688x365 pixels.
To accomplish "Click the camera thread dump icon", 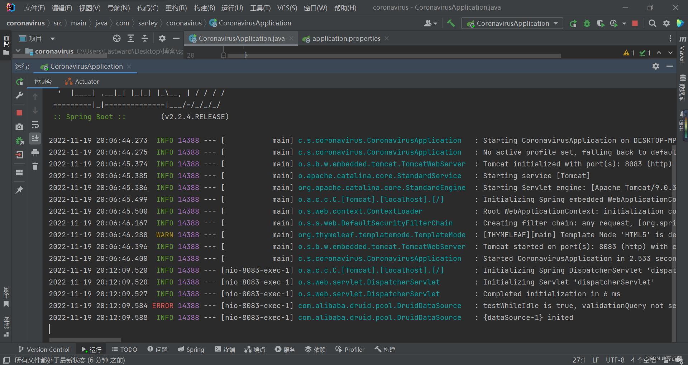I will (19, 127).
